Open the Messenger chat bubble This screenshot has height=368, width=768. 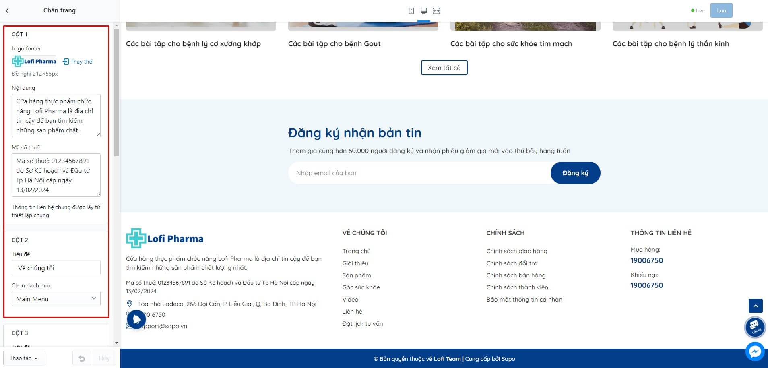[x=755, y=351]
